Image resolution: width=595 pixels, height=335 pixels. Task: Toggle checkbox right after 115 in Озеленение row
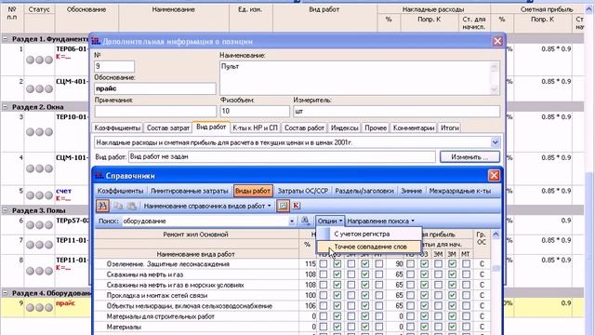[324, 263]
